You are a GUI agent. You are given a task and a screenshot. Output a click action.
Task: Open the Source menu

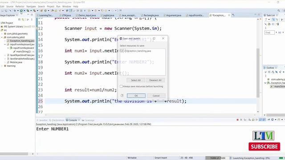click(10, 6)
